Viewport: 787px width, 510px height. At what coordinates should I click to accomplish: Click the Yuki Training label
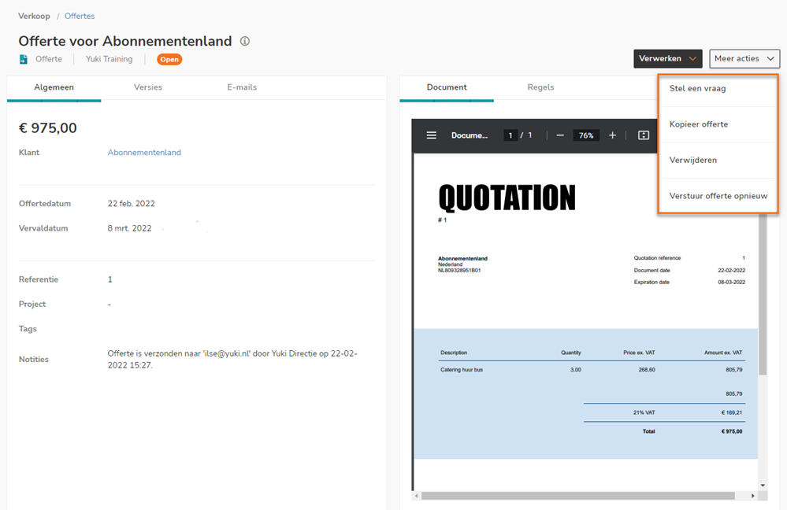pos(109,59)
